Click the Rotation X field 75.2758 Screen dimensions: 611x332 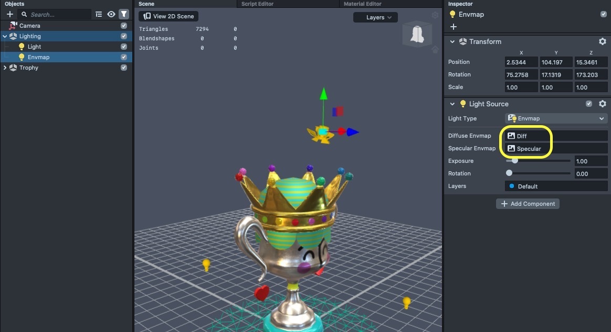[x=521, y=75]
